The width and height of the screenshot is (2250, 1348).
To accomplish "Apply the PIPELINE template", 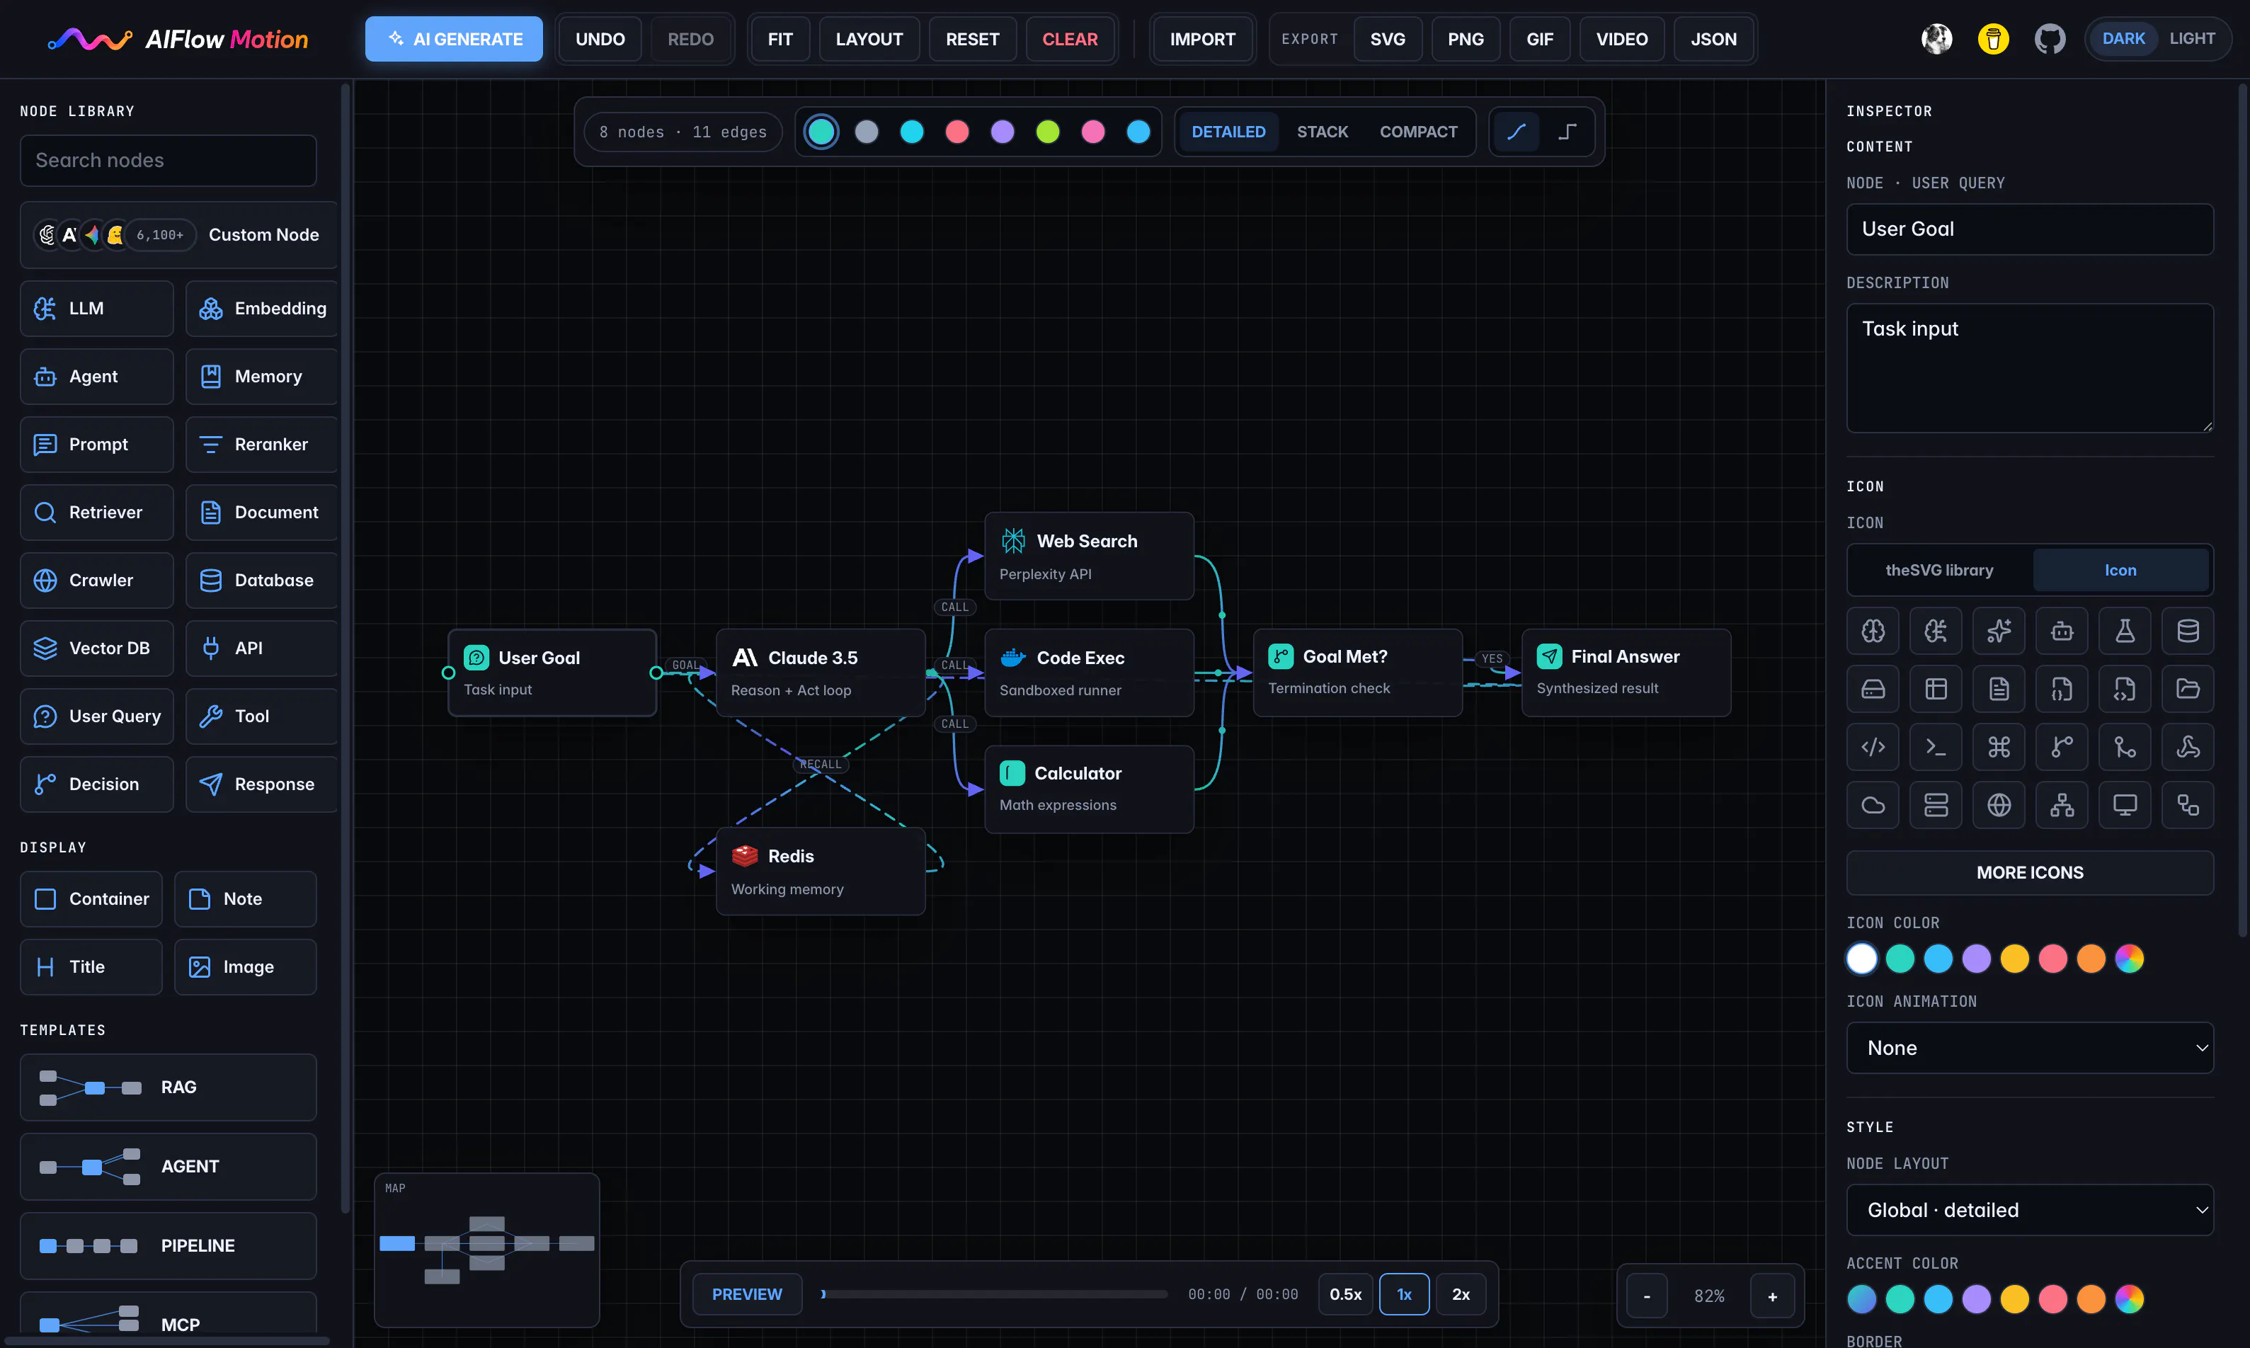I will tap(168, 1245).
